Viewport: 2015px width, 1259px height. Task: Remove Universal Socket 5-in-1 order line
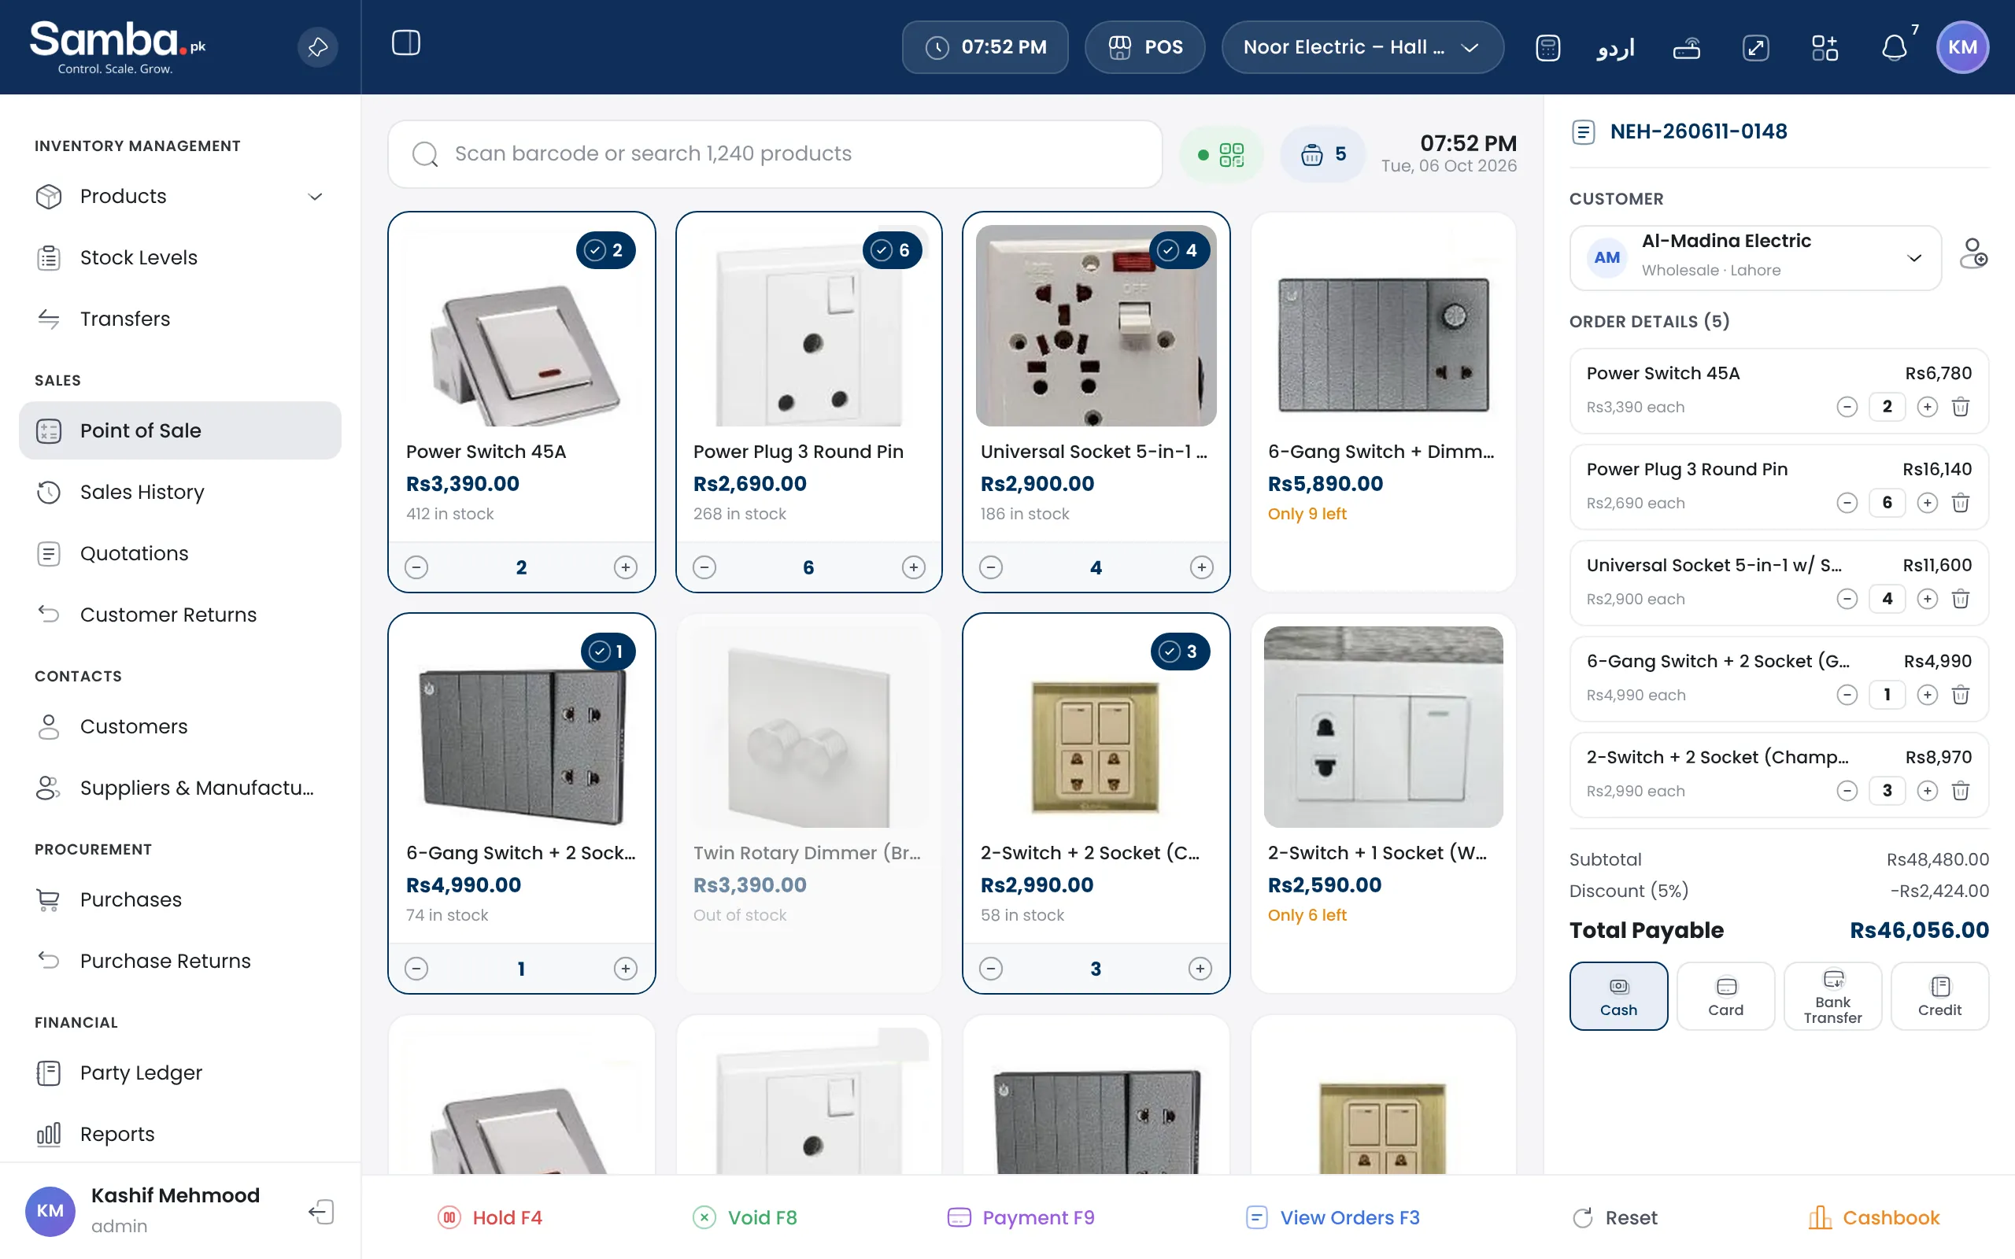1961,599
